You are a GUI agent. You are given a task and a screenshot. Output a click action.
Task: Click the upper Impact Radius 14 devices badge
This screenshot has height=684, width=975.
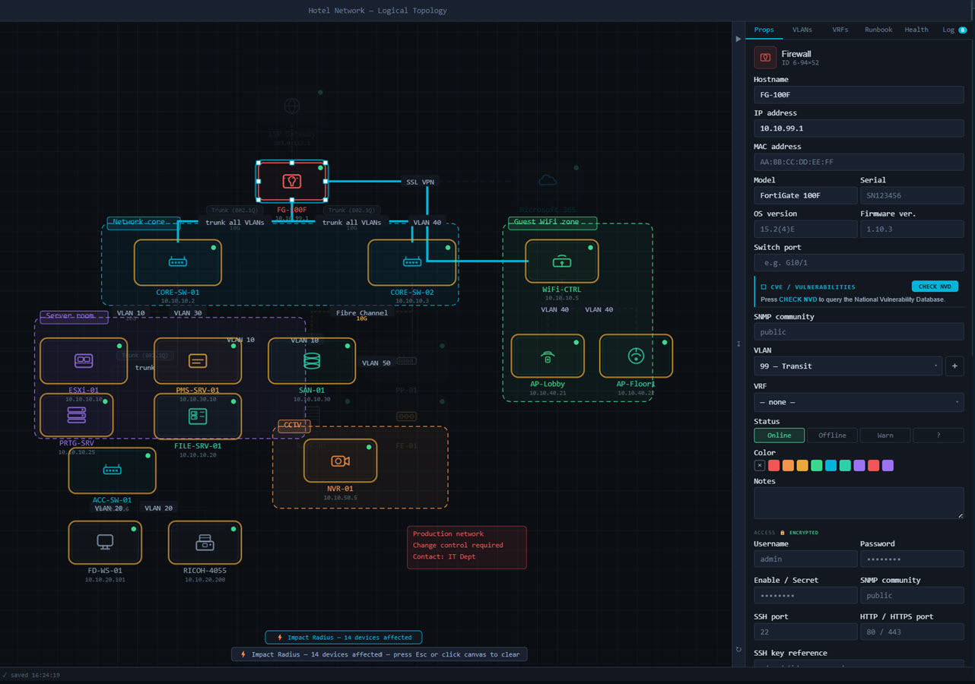click(x=343, y=638)
